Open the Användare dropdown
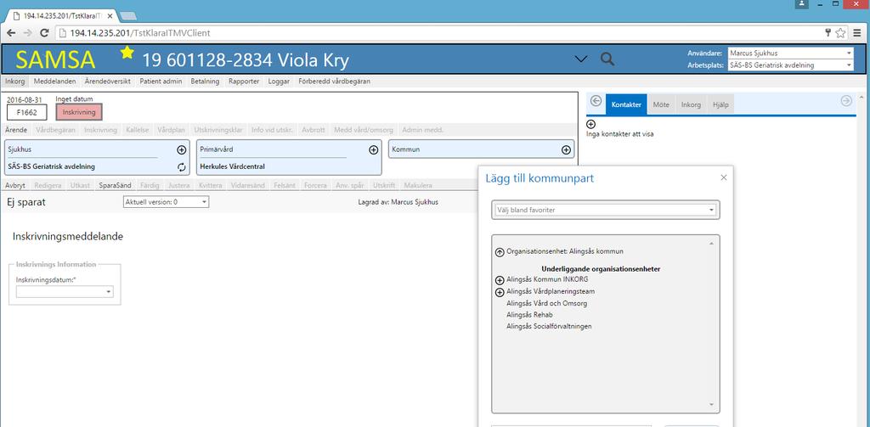 [849, 53]
